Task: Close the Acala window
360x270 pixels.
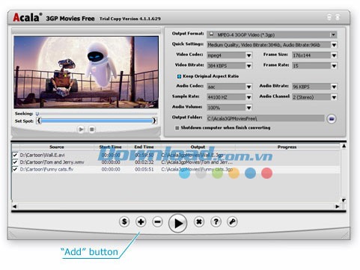Action: pos(337,17)
